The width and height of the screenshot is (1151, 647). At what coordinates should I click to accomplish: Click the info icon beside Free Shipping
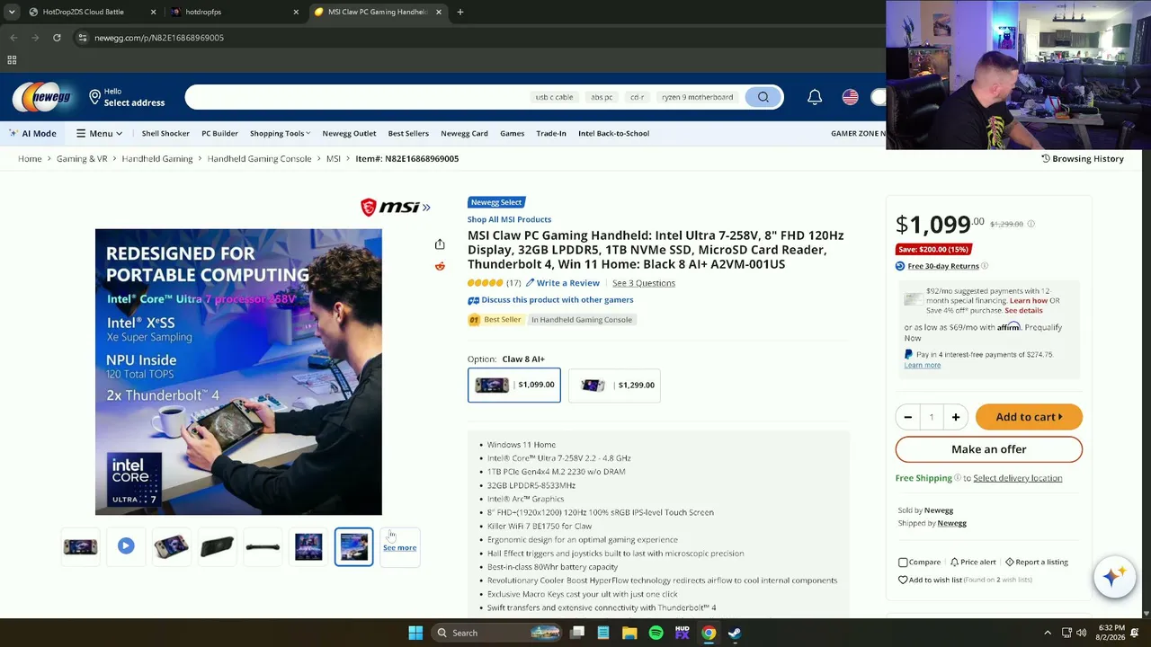point(958,478)
